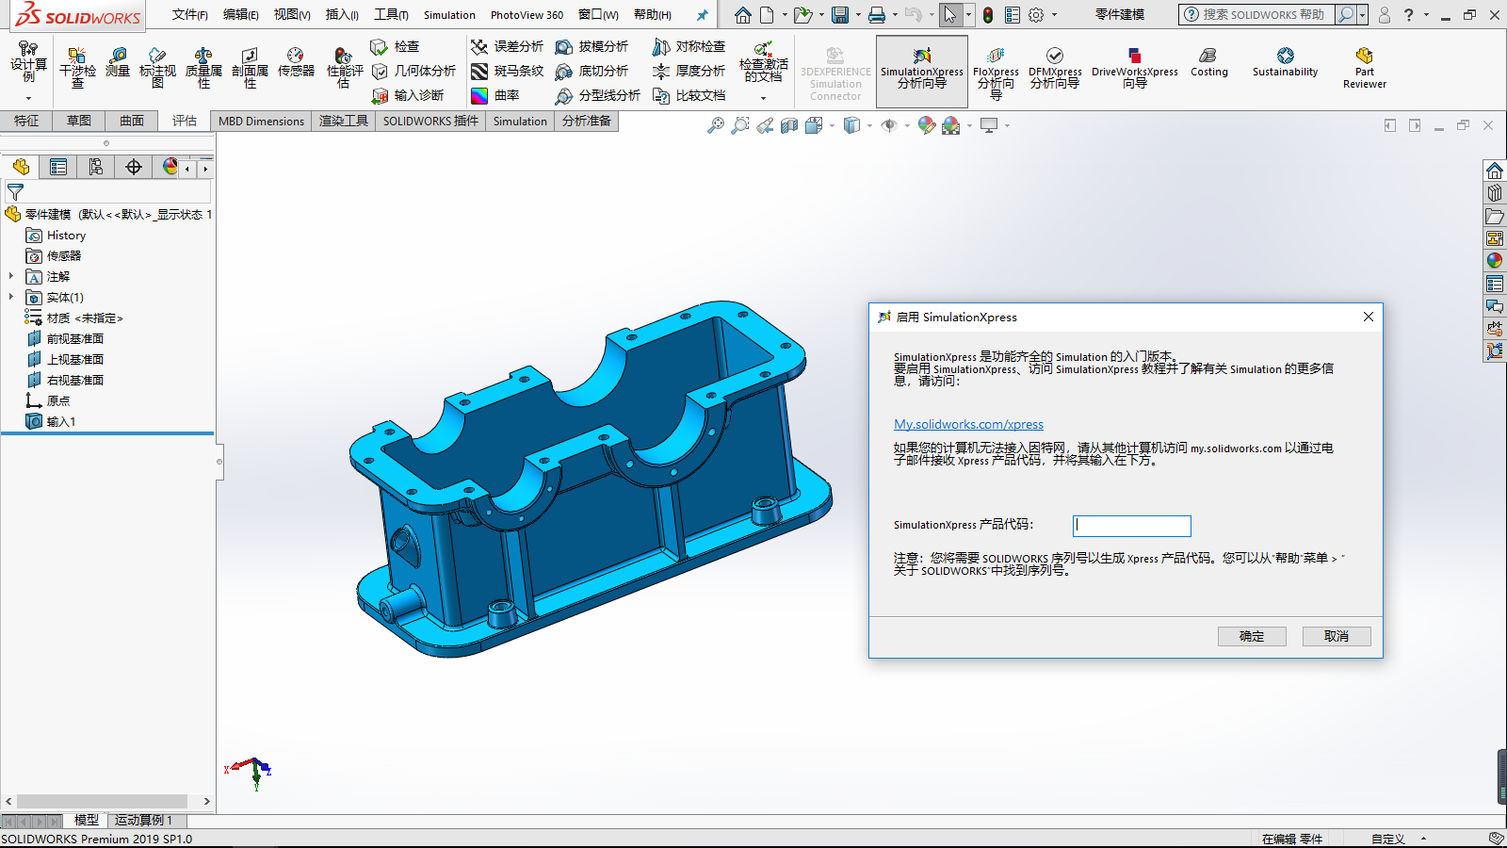
Task: Open the Costing tool
Action: pos(1208,62)
